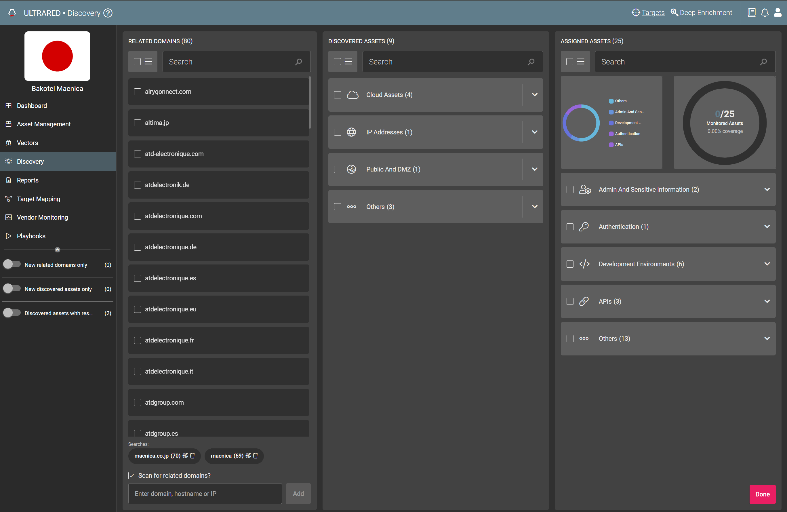
Task: Open the notifications bell icon
Action: tap(765, 13)
